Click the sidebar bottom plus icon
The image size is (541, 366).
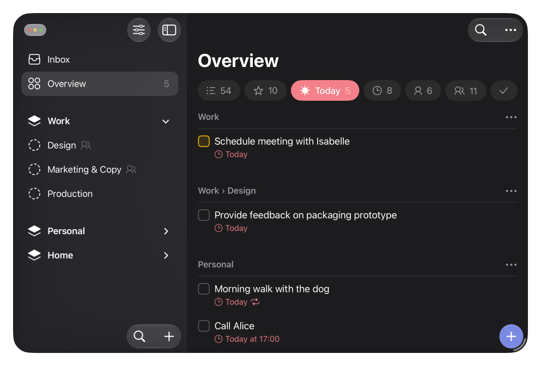(169, 336)
